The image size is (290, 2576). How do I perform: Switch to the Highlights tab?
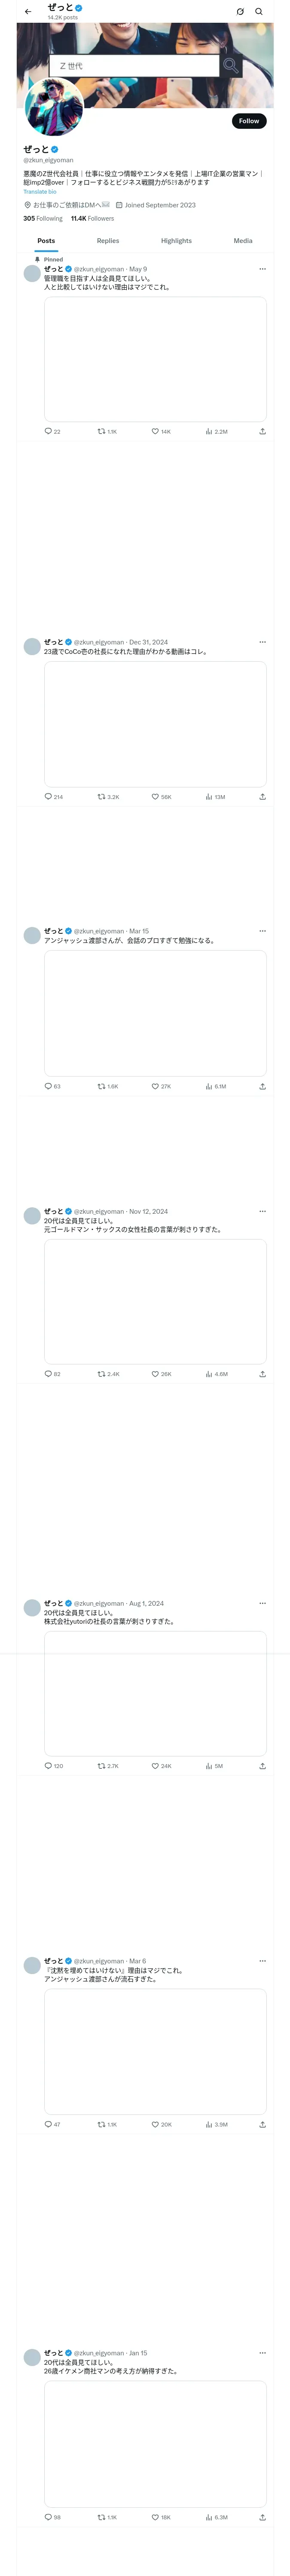176,241
